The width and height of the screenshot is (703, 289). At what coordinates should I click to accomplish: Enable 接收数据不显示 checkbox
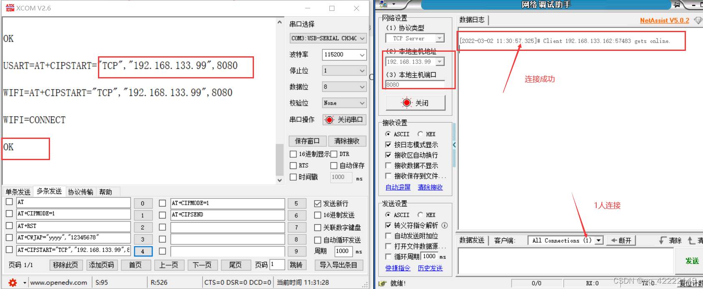388,166
